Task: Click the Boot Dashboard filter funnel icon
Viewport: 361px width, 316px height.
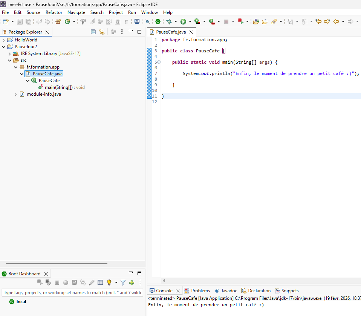Action: click(123, 282)
